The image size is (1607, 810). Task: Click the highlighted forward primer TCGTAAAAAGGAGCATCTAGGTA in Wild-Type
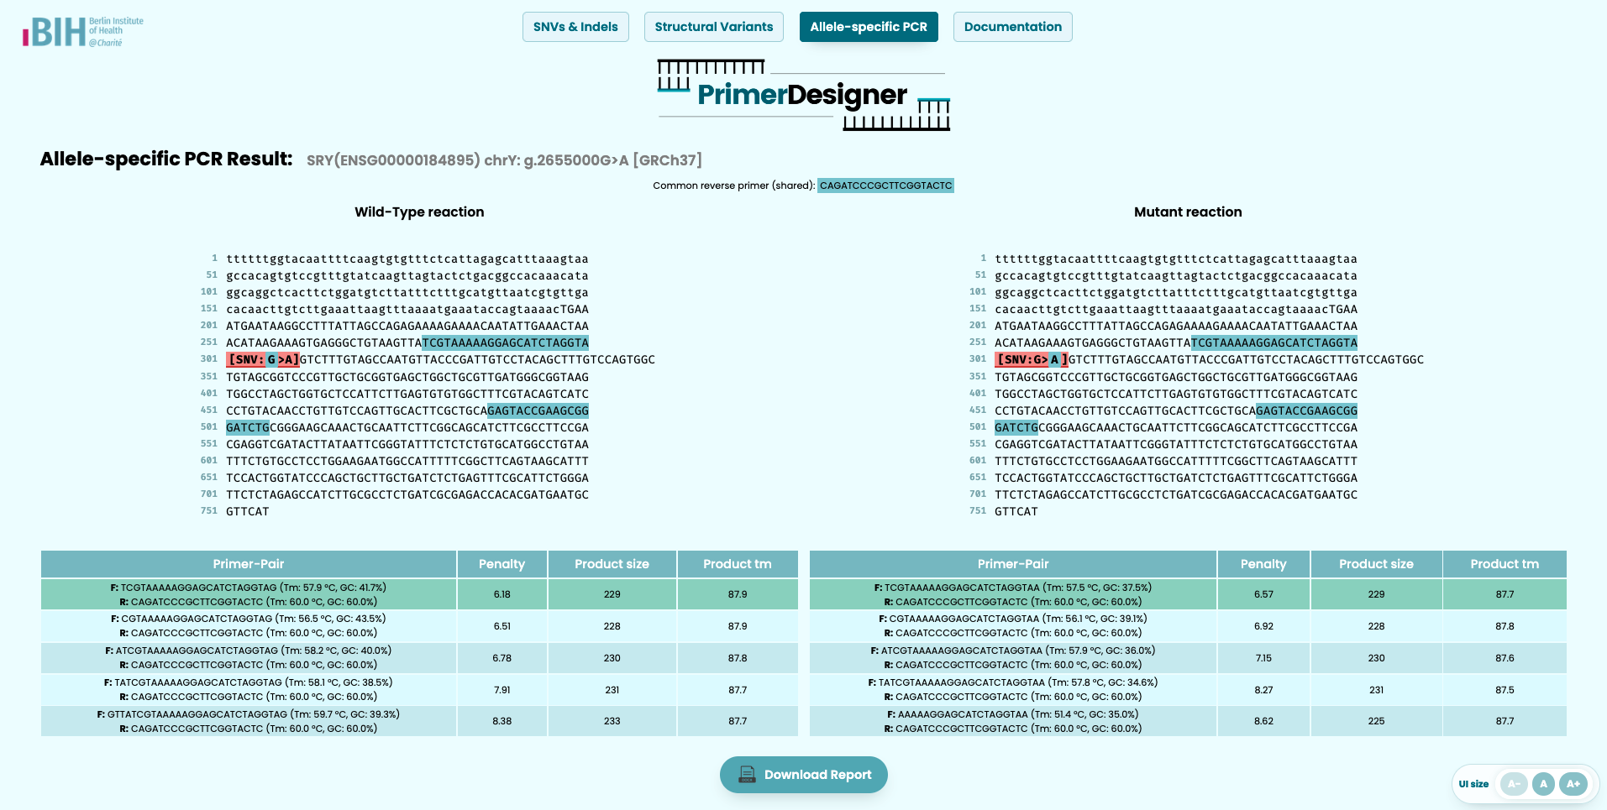click(506, 343)
